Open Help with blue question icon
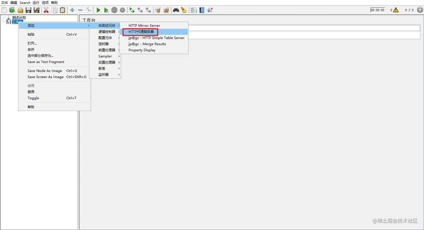Viewport: 424px width, 230px height. (202, 10)
